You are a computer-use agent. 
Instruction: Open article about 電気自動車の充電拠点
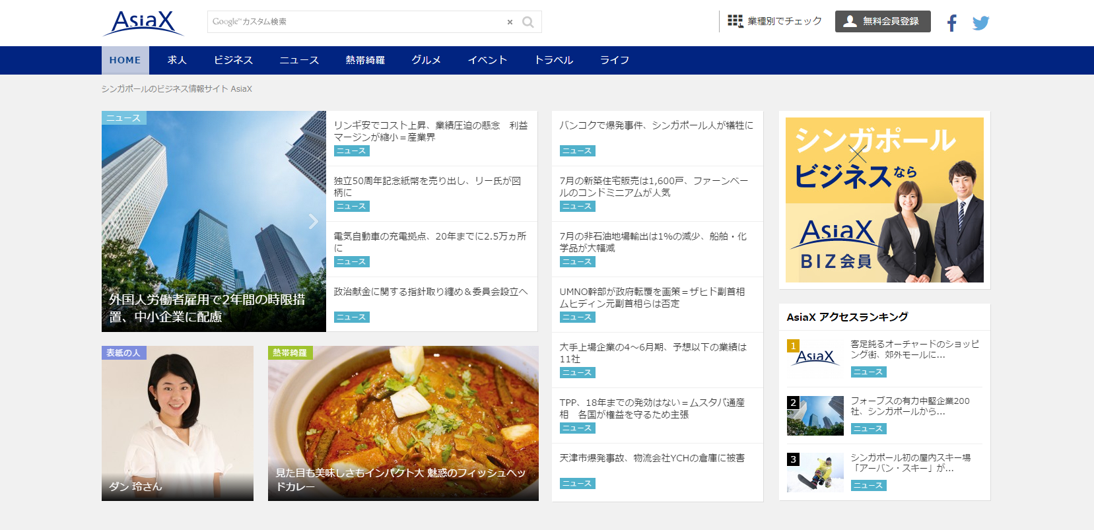click(430, 242)
